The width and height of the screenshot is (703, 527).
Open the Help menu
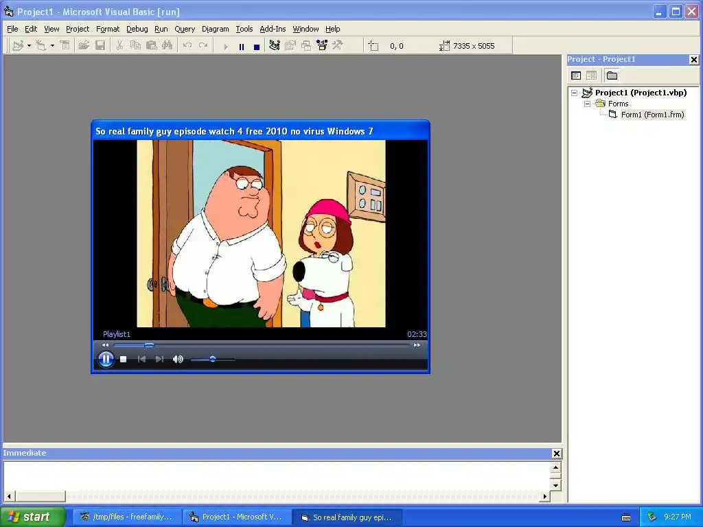333,29
